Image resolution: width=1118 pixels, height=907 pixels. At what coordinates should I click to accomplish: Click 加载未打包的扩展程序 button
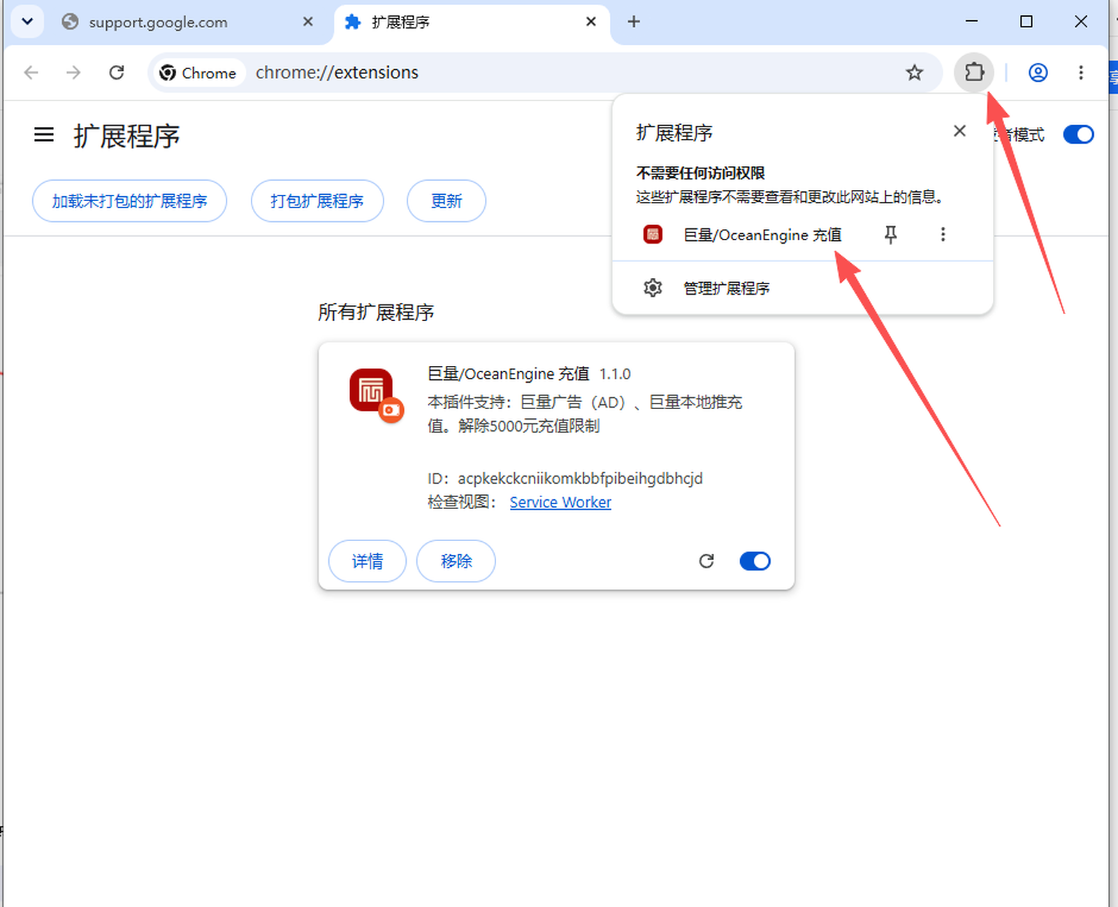[x=129, y=201]
